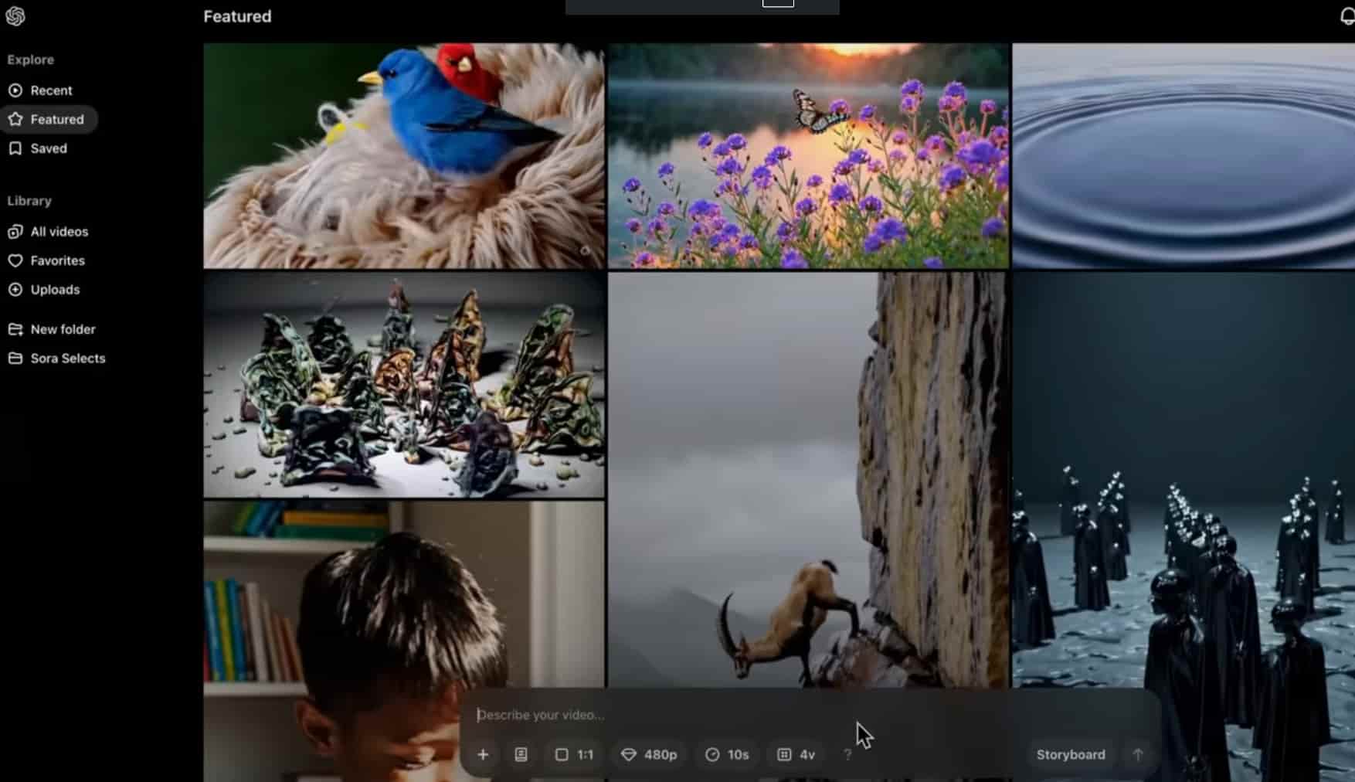Open the ibex climbing cliff video
Viewport: 1355px width, 782px height.
pos(809,479)
